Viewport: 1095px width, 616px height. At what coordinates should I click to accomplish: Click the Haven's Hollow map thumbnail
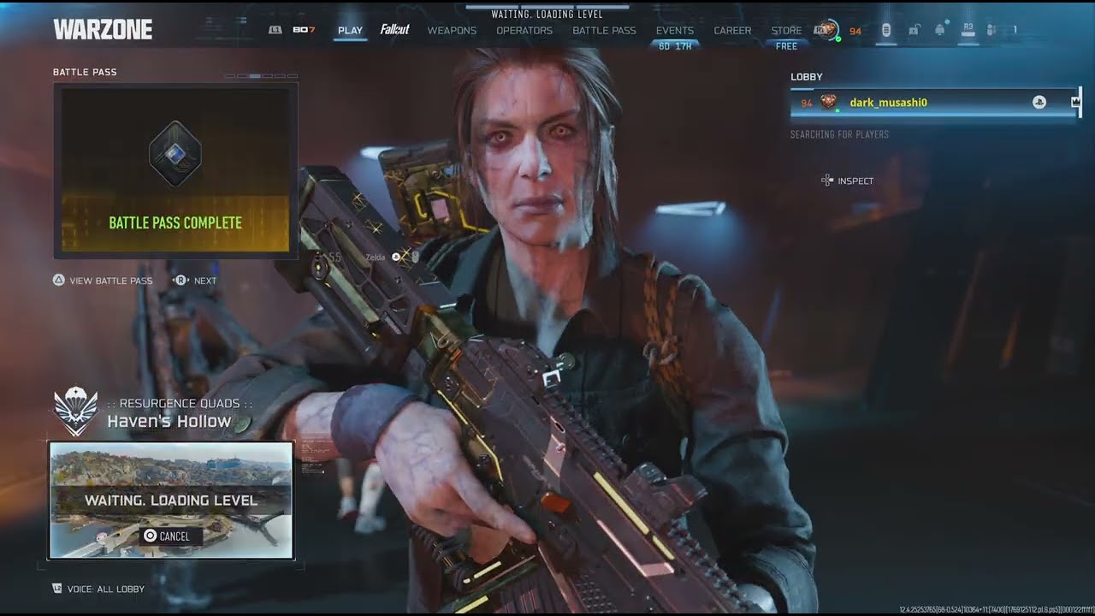pyautogui.click(x=171, y=500)
